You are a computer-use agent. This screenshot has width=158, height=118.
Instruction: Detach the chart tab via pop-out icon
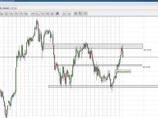pos(12,8)
